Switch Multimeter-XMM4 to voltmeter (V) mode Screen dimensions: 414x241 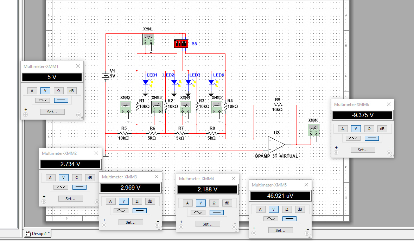pyautogui.click(x=200, y=203)
